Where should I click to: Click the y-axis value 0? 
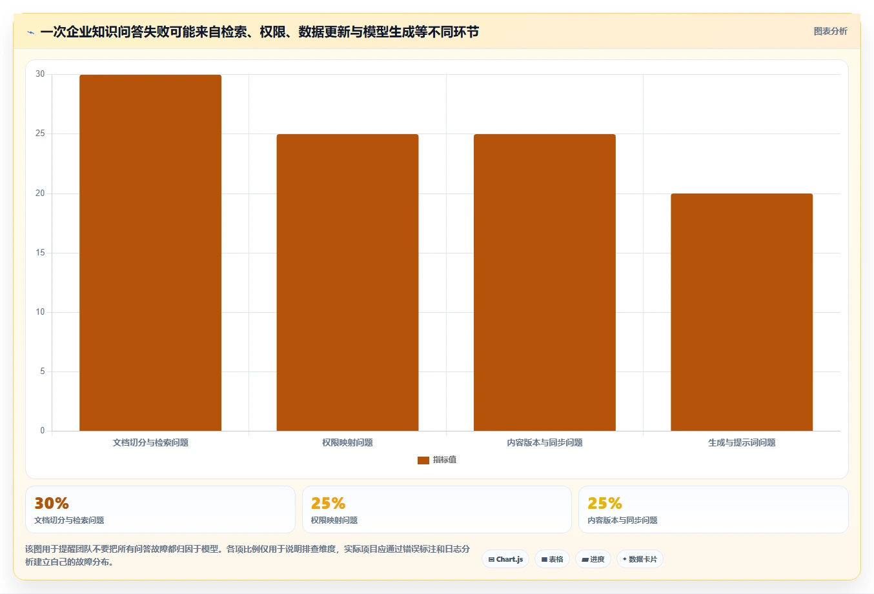coord(43,431)
